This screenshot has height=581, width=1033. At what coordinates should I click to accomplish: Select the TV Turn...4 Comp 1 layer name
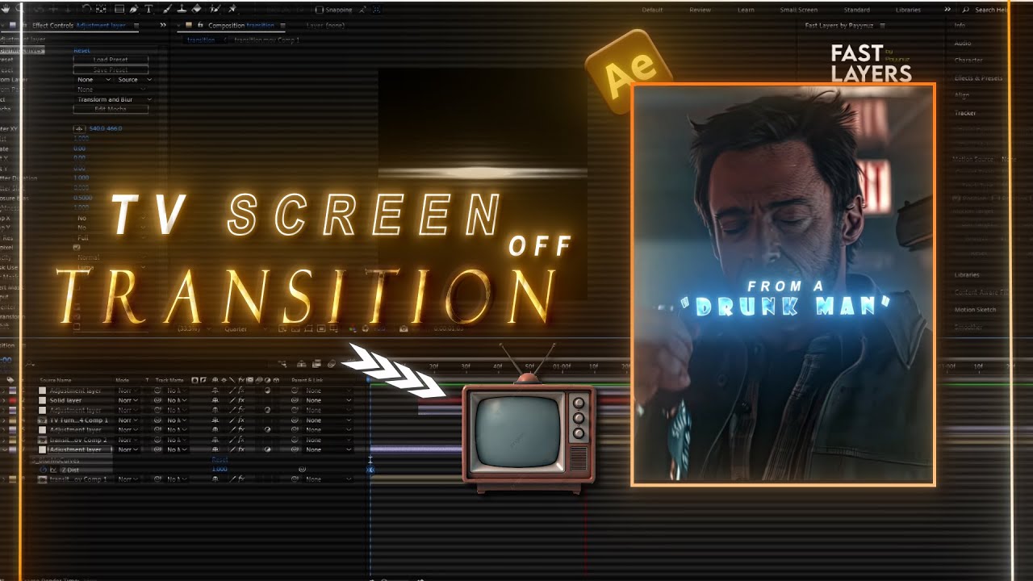pyautogui.click(x=79, y=420)
